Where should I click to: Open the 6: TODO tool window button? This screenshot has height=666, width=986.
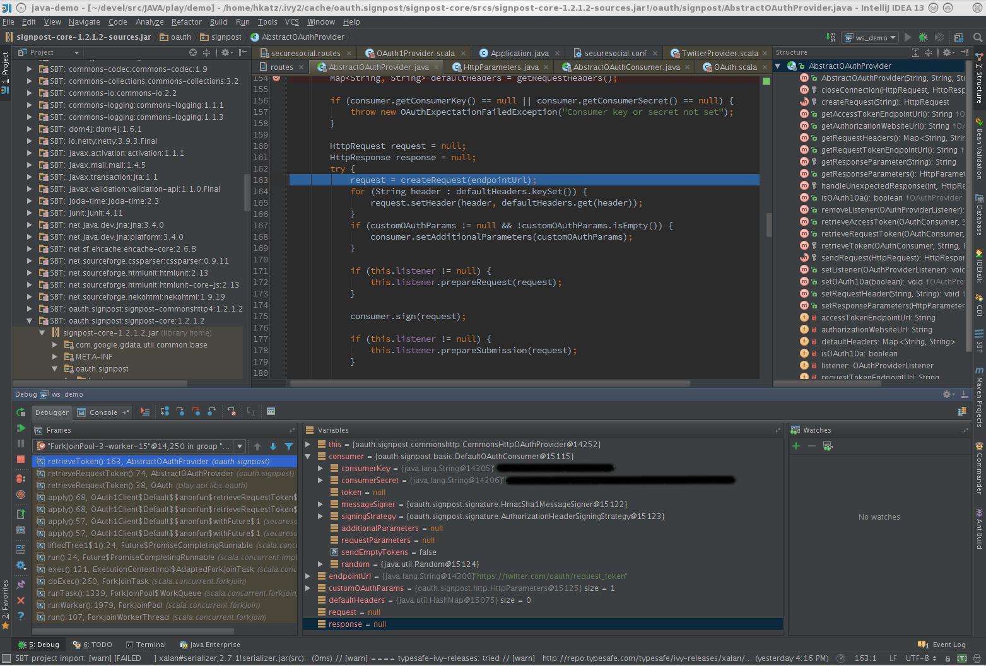92,645
